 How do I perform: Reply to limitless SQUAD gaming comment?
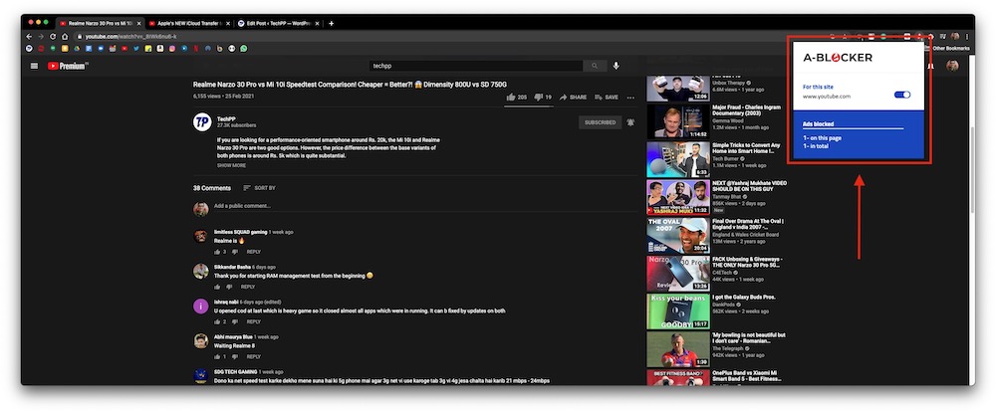[x=253, y=252]
